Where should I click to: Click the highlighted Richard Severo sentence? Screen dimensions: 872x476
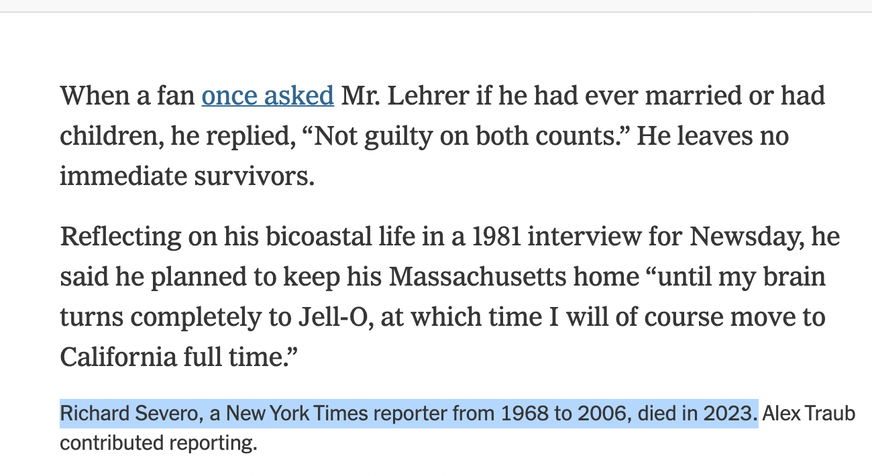click(x=408, y=414)
